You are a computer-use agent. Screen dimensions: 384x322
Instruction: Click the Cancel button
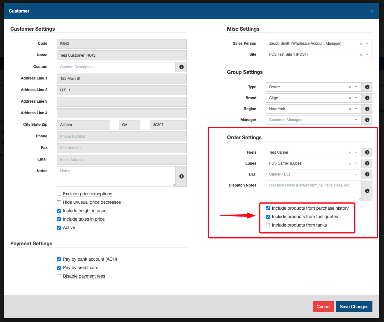[x=323, y=307]
